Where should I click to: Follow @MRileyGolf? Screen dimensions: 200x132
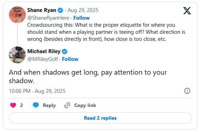point(70,59)
